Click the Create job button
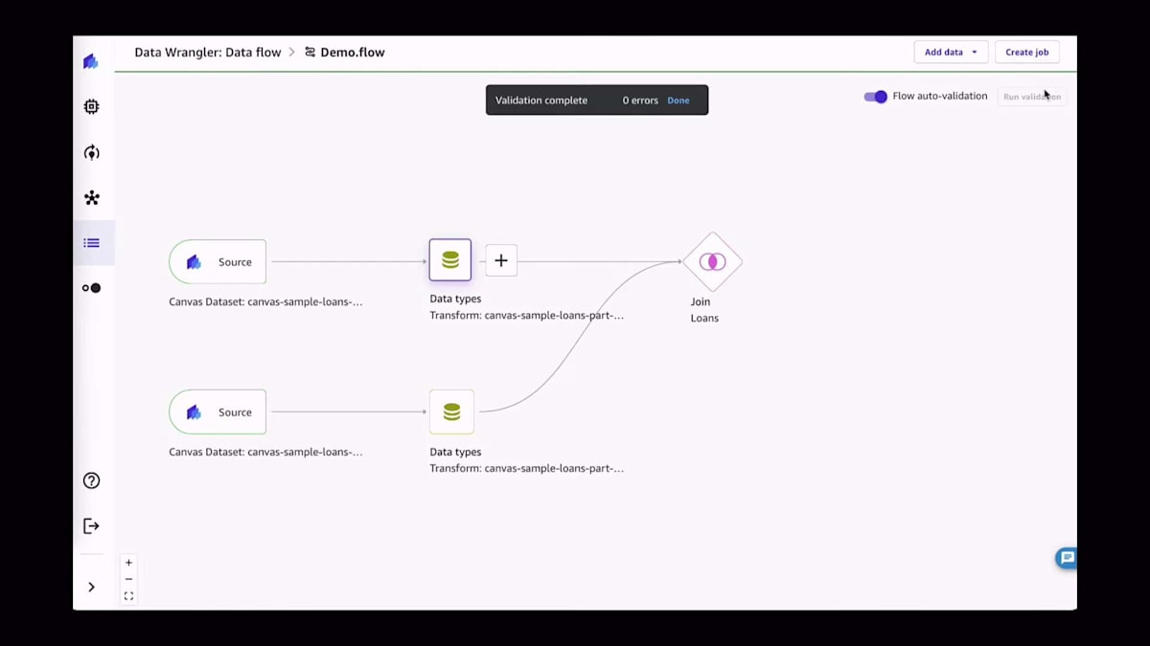Screen dimensions: 1150x646 click(x=1026, y=52)
